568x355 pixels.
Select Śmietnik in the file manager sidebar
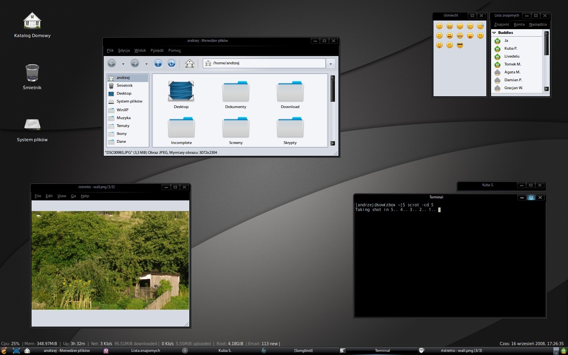tap(128, 86)
